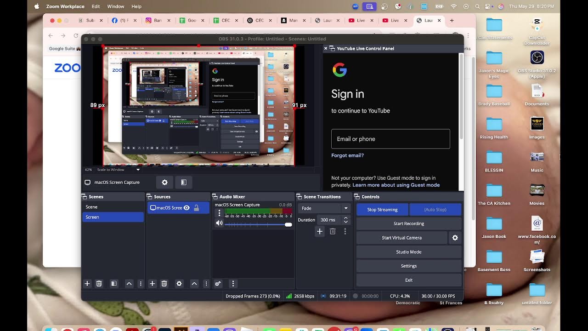Move scene up with the Scenes arrow
Viewport: 588px width, 331px height.
coord(129,284)
